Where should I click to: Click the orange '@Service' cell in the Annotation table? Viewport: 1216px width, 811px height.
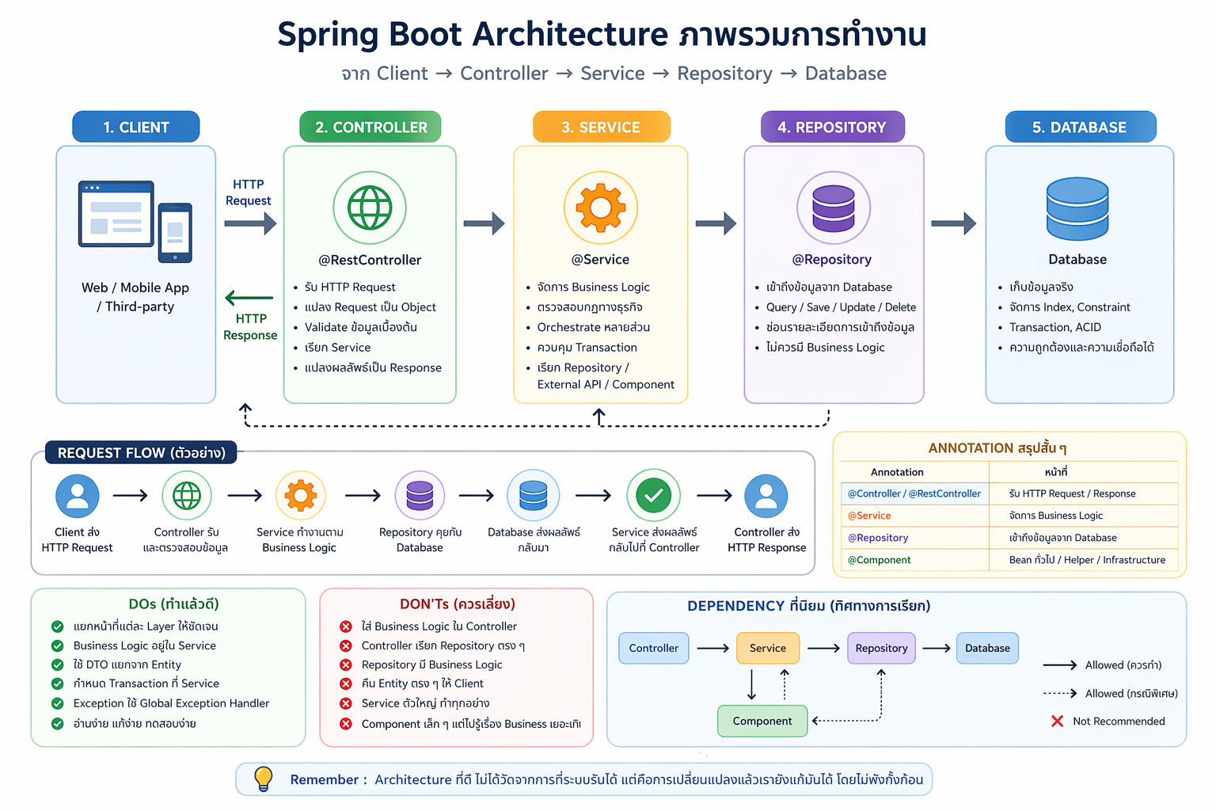point(914,516)
